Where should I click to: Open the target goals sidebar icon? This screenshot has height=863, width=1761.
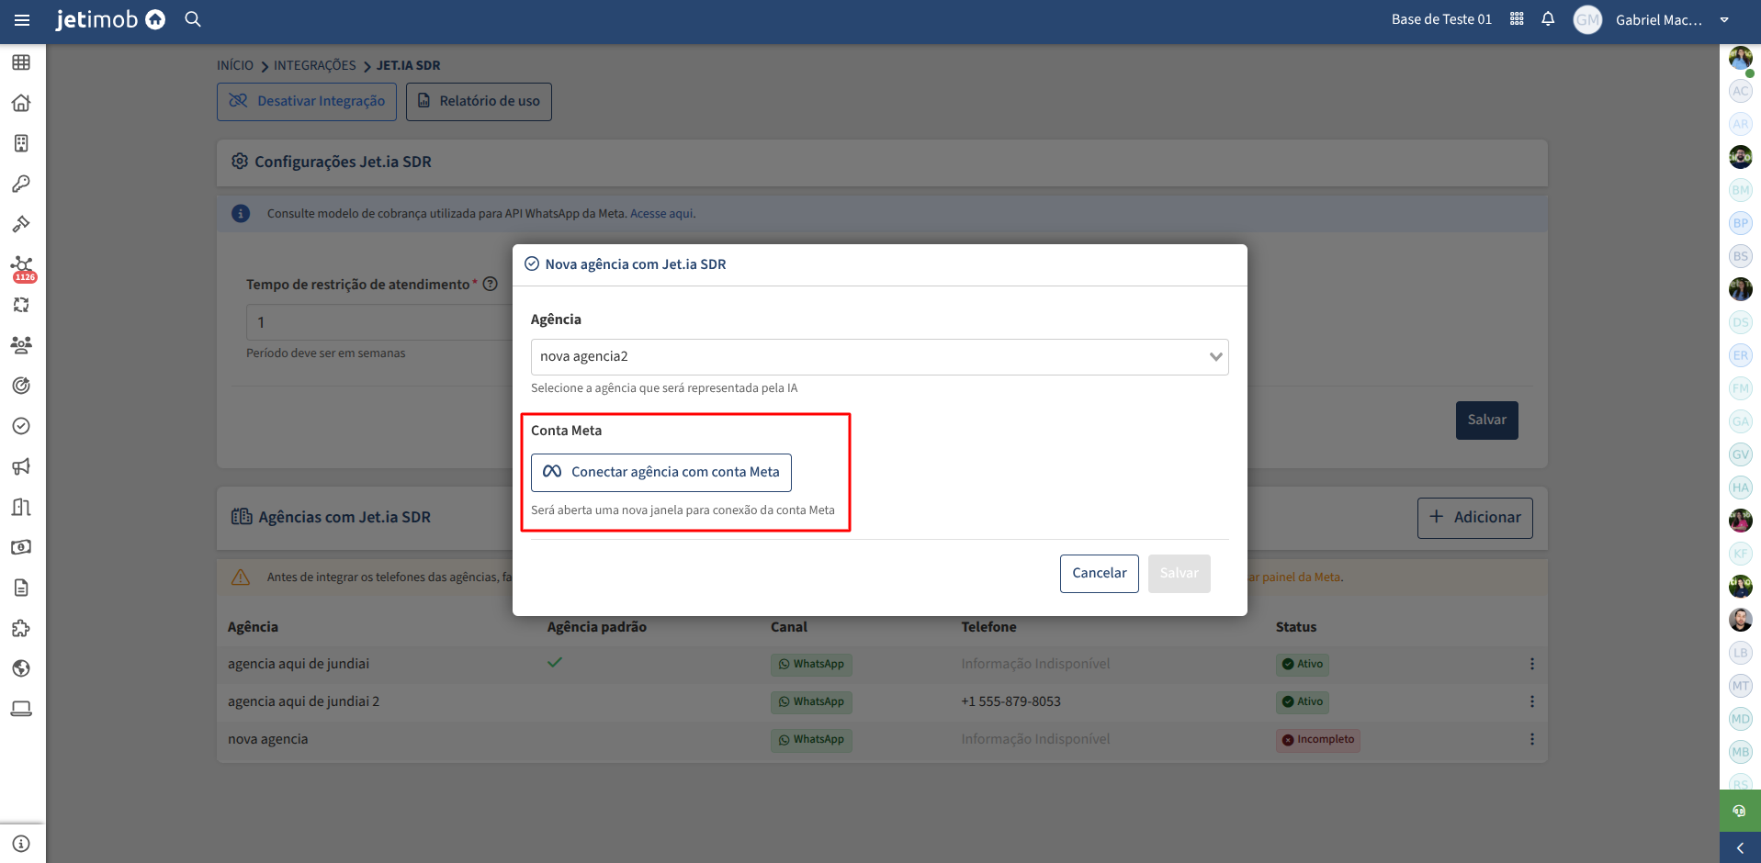tap(21, 386)
